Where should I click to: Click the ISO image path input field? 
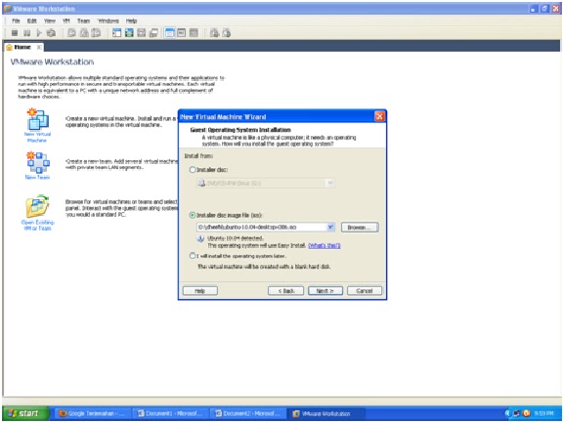(261, 228)
